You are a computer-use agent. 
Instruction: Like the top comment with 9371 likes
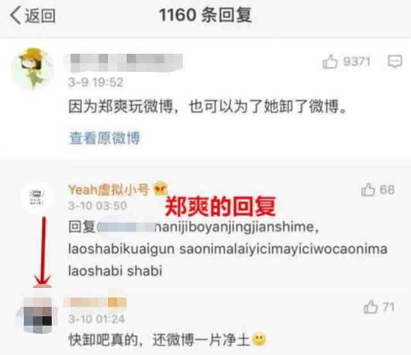(330, 62)
